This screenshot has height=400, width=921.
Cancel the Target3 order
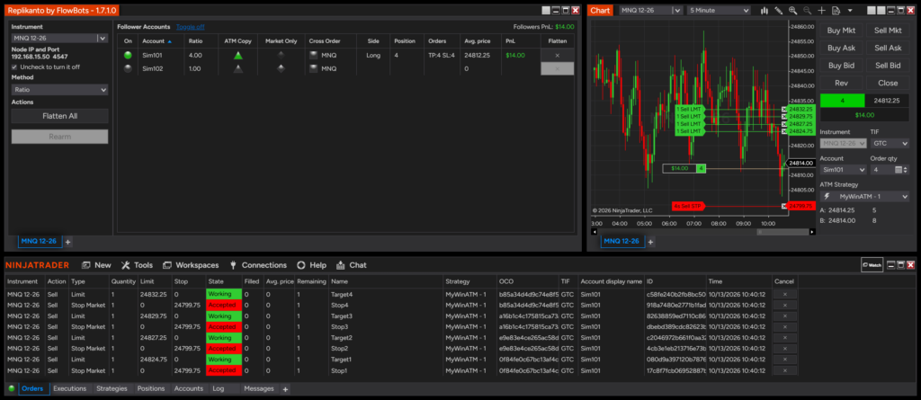click(785, 316)
